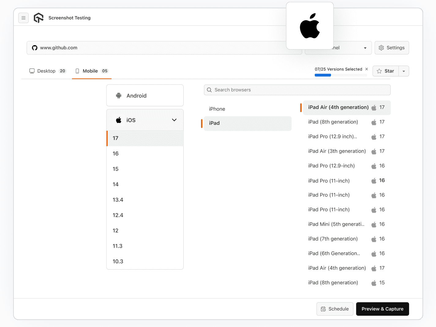The width and height of the screenshot is (436, 327).
Task: Click the GitHub icon in the URL field
Action: point(34,48)
